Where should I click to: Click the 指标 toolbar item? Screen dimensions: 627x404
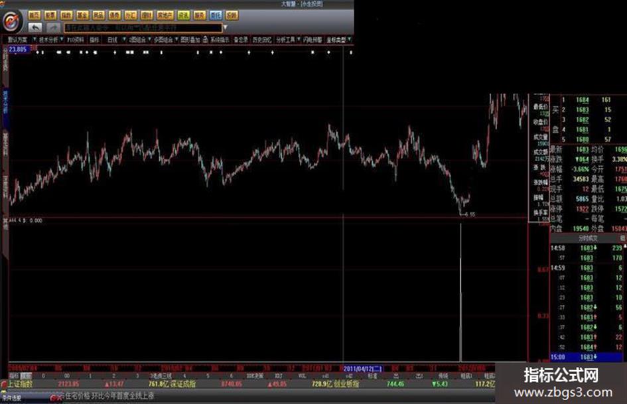(94, 40)
